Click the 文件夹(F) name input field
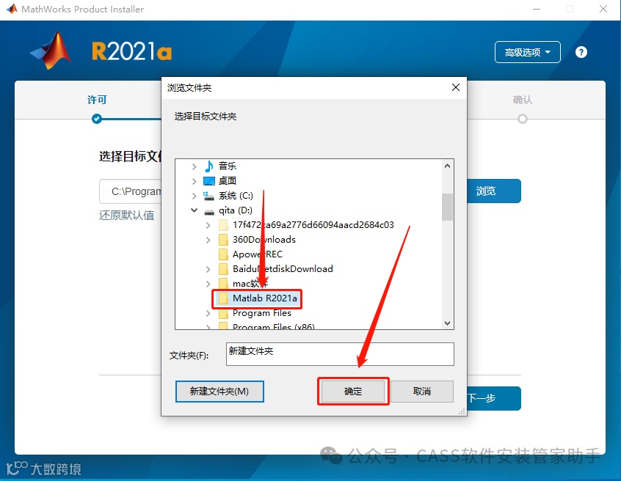 coord(340,354)
